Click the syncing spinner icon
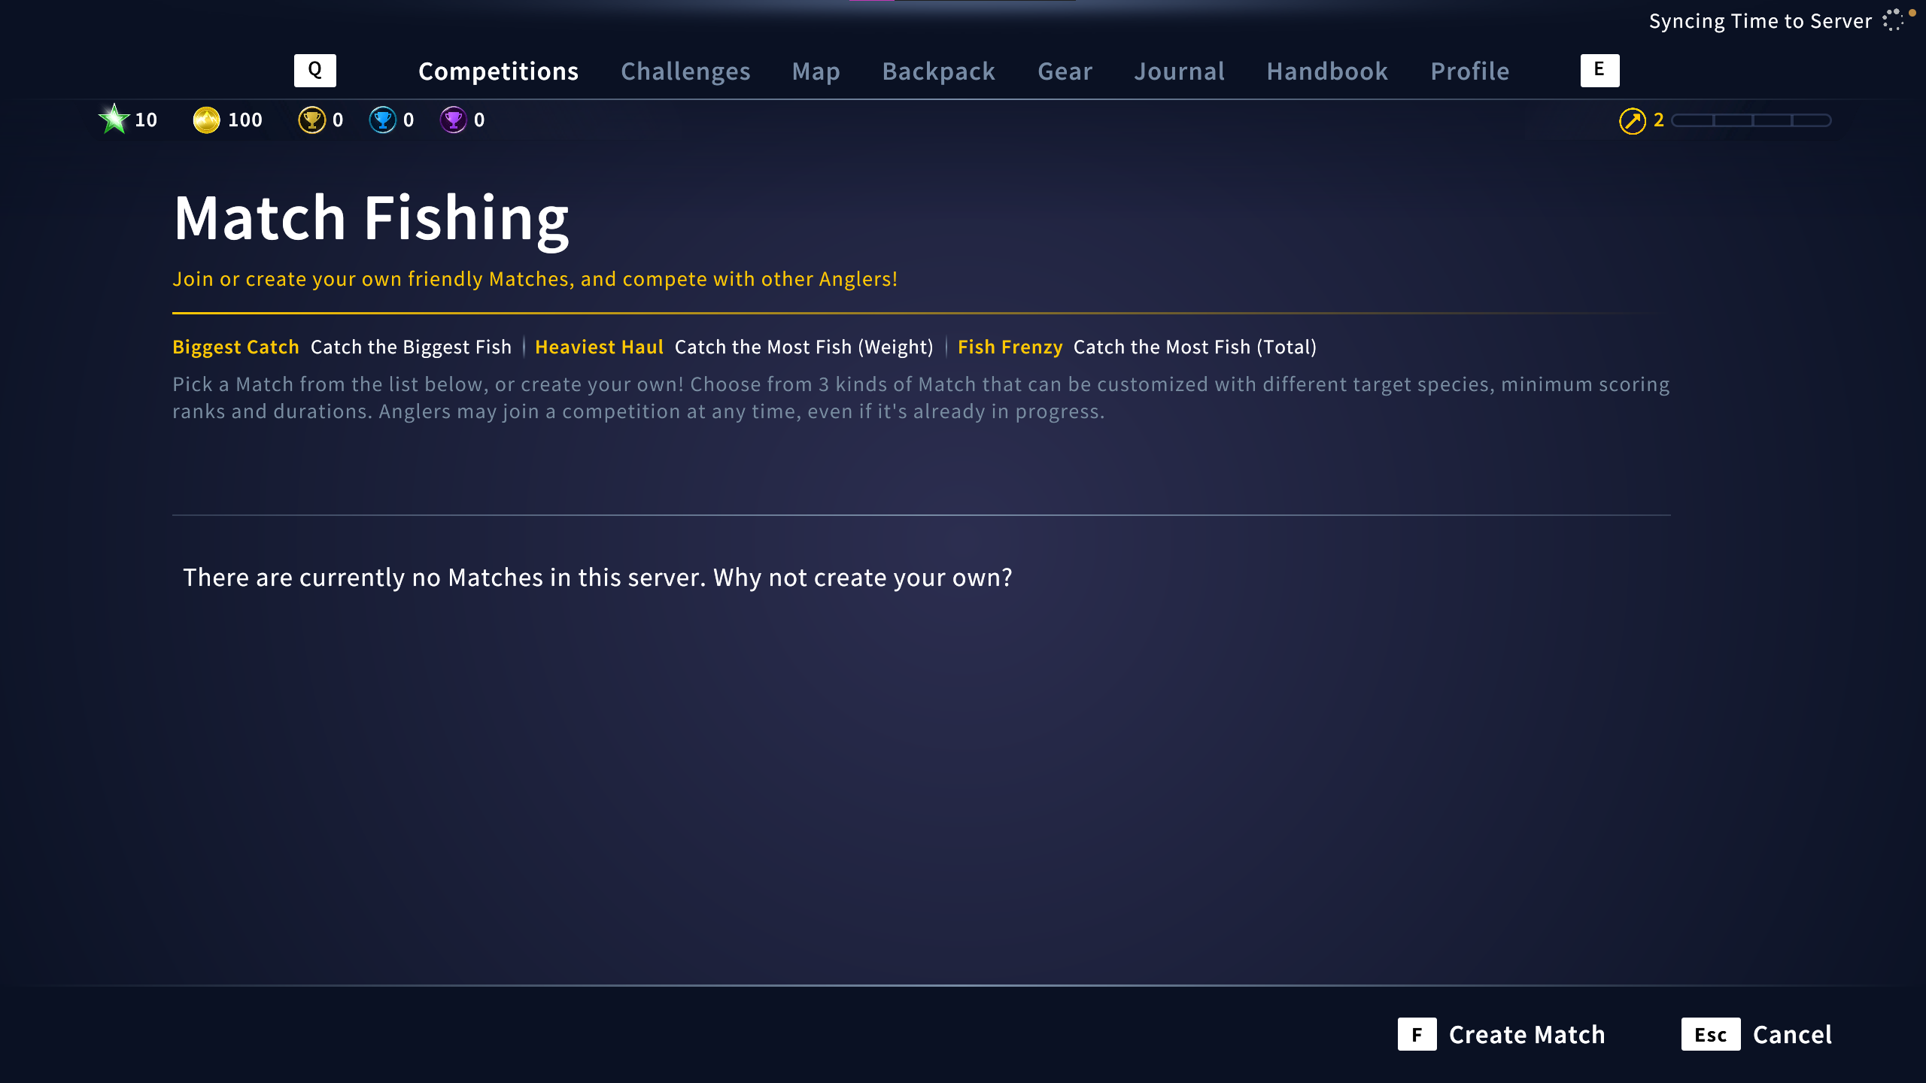1926x1083 pixels. pyautogui.click(x=1893, y=21)
